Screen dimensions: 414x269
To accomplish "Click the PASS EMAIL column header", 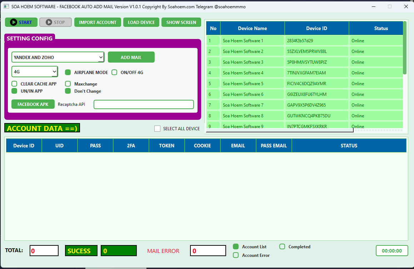I will (274, 146).
